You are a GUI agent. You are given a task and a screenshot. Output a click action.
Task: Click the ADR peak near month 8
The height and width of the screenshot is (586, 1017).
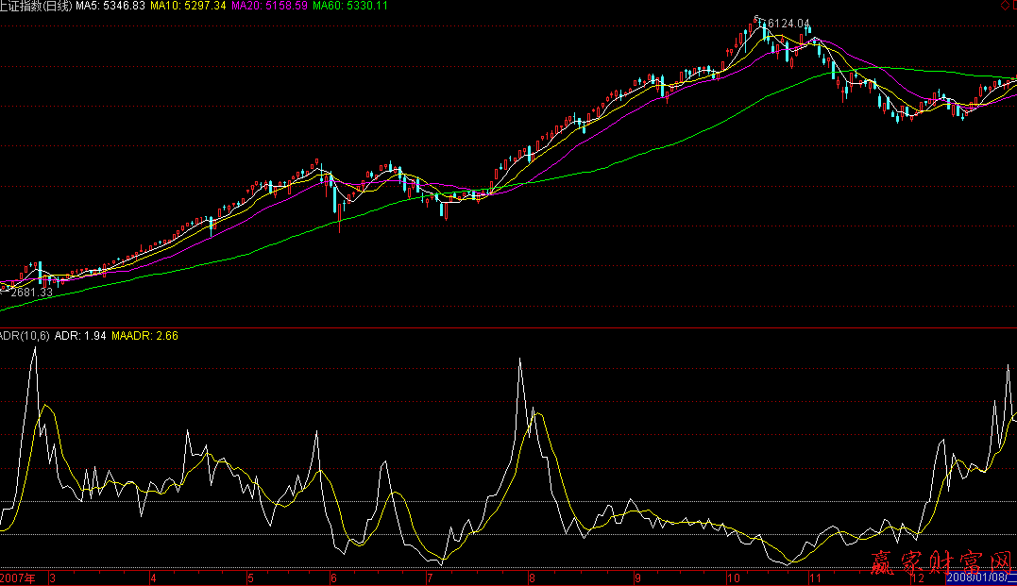519,360
